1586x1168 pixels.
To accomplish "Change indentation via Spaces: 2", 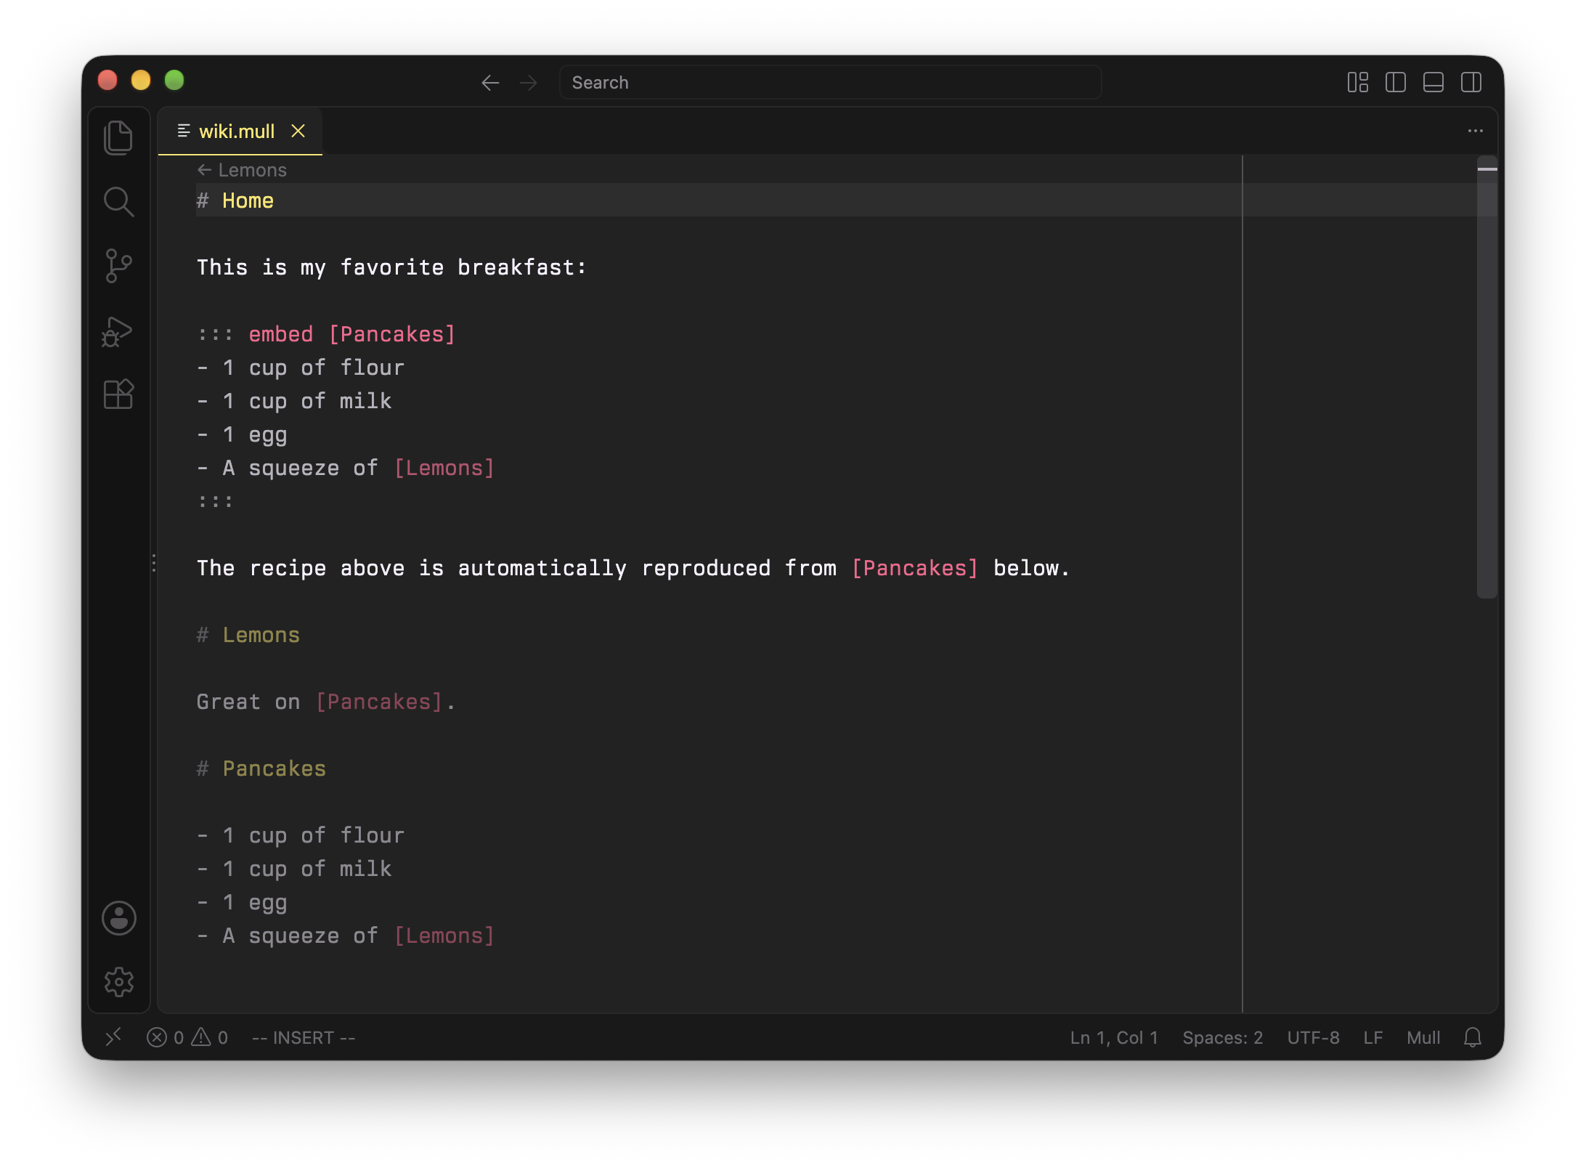I will [1222, 1037].
